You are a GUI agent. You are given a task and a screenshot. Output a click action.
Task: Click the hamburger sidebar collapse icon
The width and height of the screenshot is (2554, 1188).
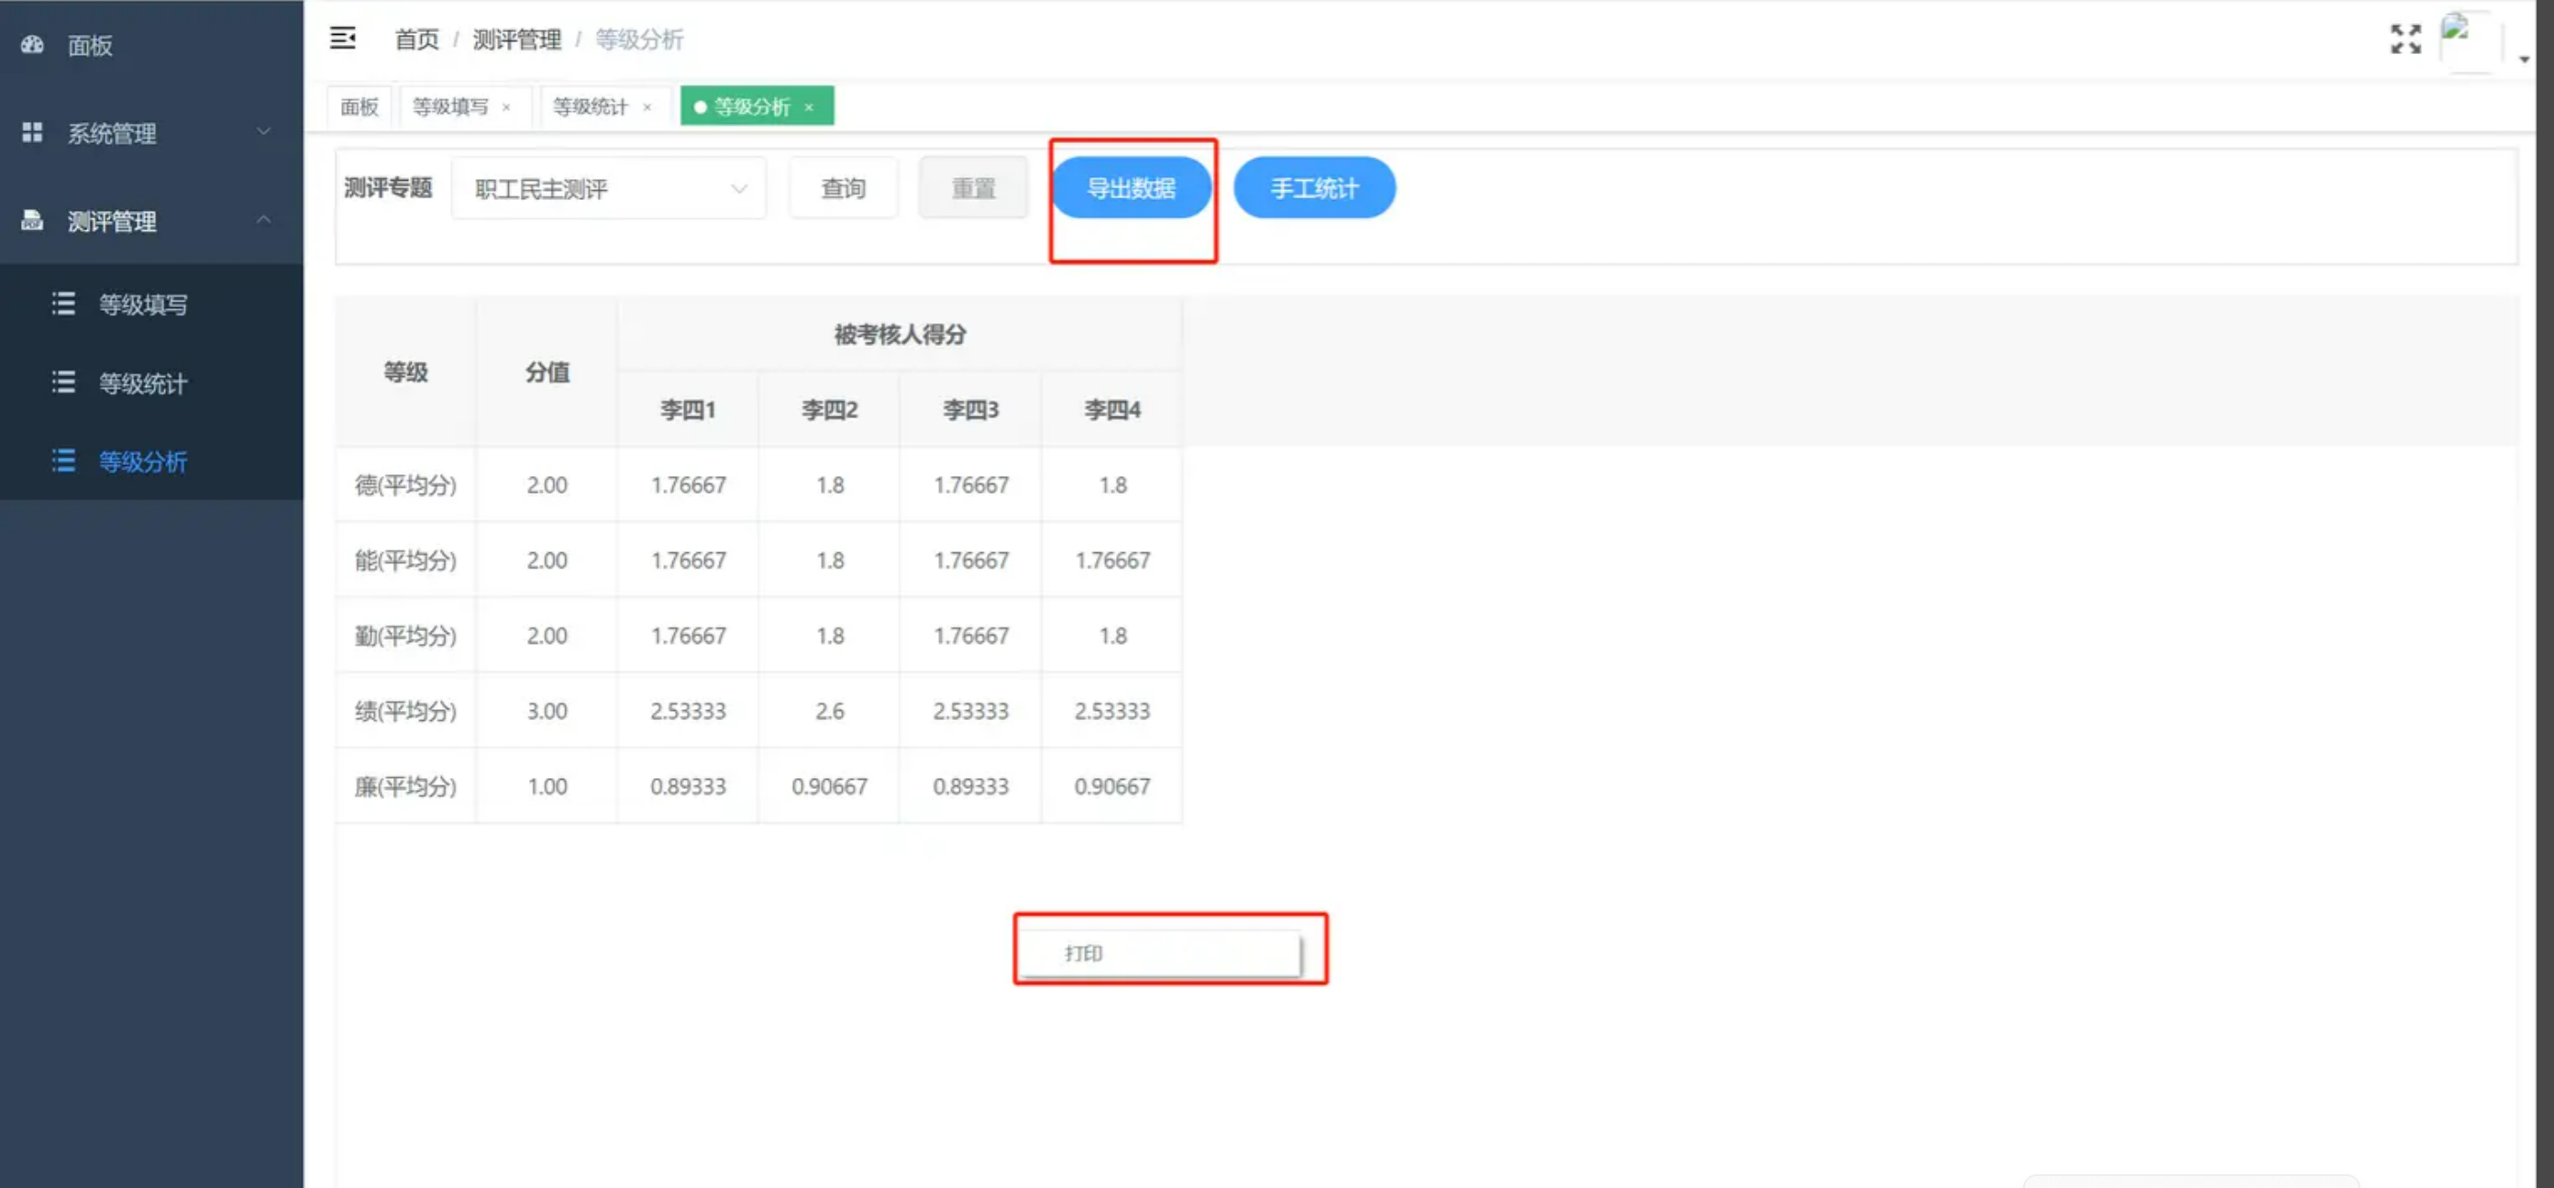(x=342, y=39)
